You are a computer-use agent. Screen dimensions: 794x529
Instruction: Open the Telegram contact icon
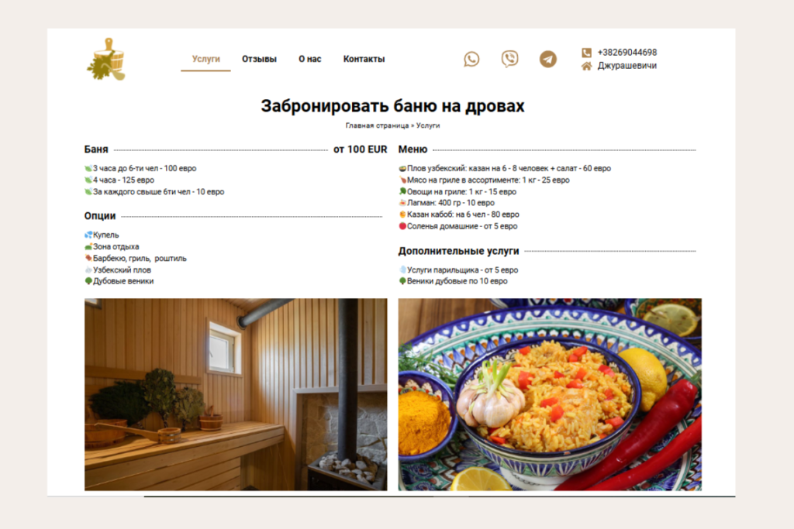pyautogui.click(x=548, y=59)
